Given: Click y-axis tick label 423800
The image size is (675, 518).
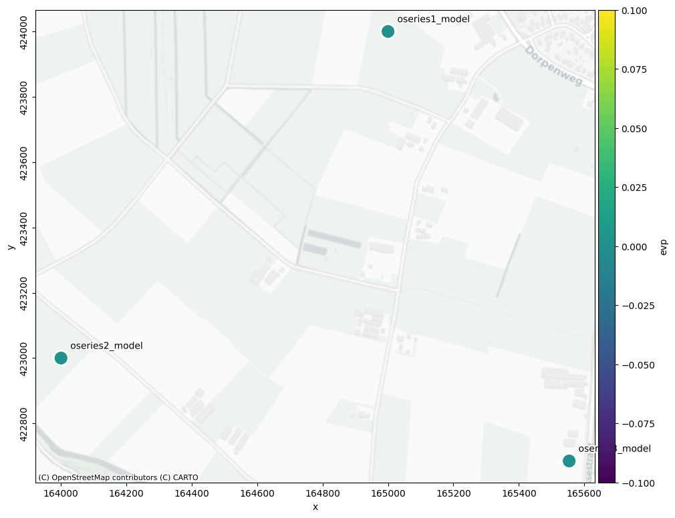Looking at the screenshot, I should pyautogui.click(x=23, y=97).
